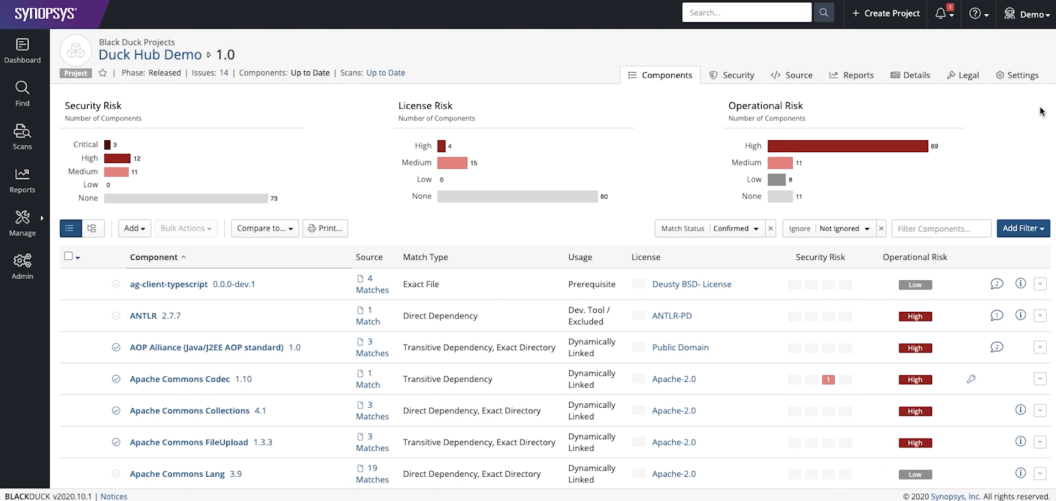Click the search magnifier button
Viewport: 1056px width, 501px height.
[x=824, y=13]
